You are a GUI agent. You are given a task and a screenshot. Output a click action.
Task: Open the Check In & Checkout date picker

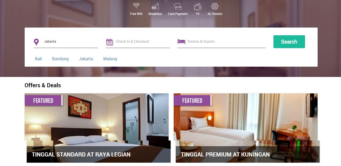click(x=138, y=42)
